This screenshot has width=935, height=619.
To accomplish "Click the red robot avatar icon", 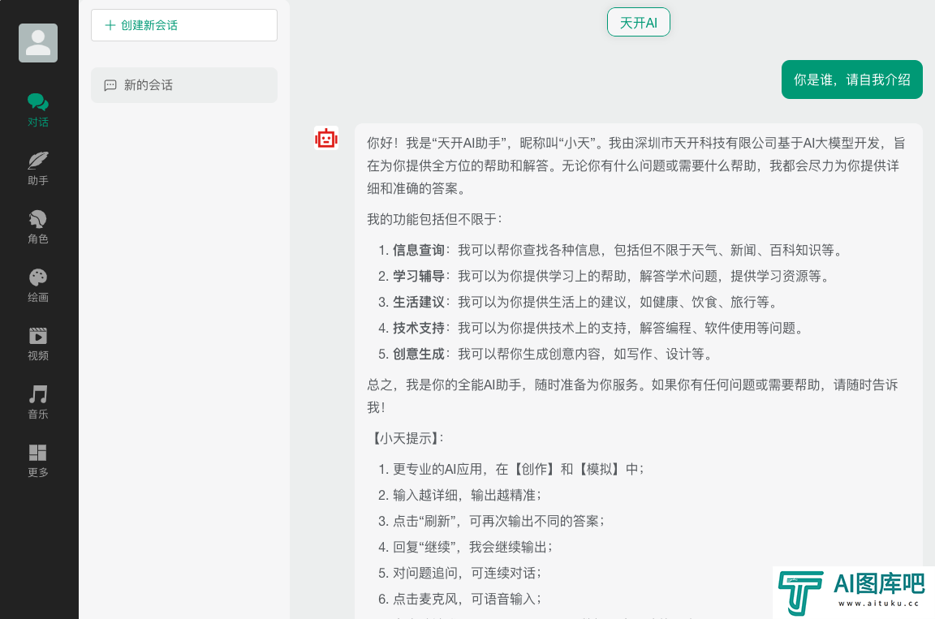I will click(x=326, y=138).
